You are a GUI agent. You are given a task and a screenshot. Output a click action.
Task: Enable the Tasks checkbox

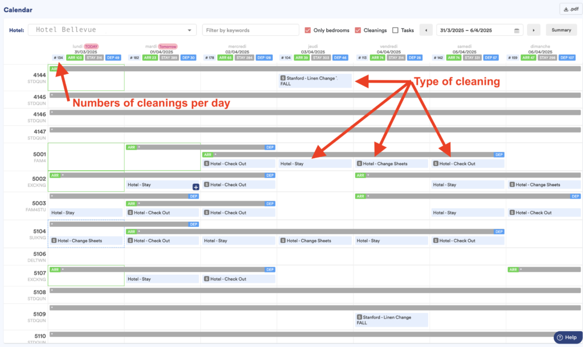click(395, 30)
